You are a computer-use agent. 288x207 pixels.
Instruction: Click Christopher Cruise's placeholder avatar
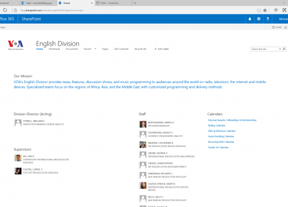[143, 165]
